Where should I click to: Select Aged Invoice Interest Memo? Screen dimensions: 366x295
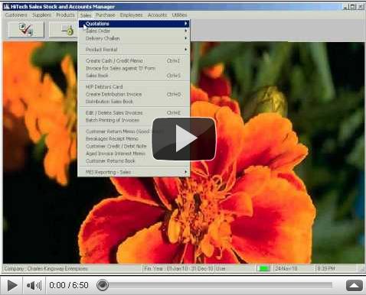point(116,154)
